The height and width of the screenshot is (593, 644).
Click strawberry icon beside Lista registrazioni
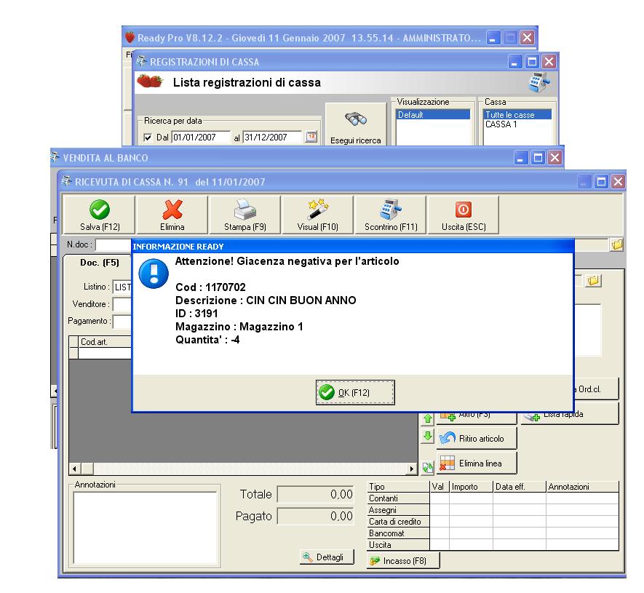point(150,81)
